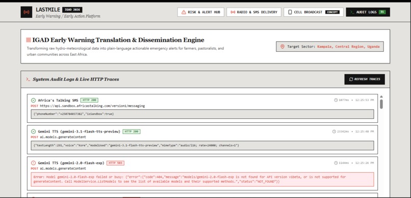Screen dimensions: 411x198
Task: Click the radio signal icon in Radio & SMS Delivery
Action: pyautogui.click(x=233, y=12)
